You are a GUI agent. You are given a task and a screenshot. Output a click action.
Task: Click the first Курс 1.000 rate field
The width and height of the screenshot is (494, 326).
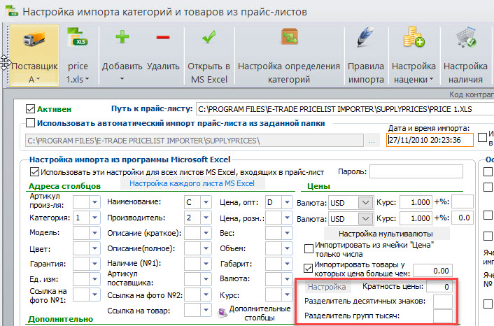pyautogui.click(x=416, y=202)
